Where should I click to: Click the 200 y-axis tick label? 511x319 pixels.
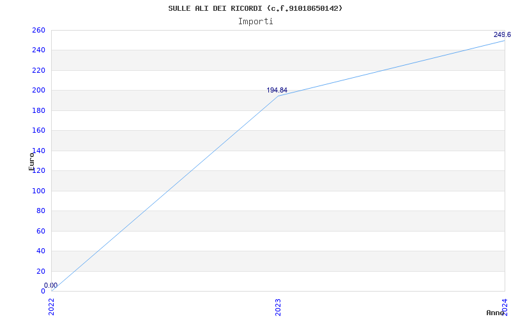point(38,91)
